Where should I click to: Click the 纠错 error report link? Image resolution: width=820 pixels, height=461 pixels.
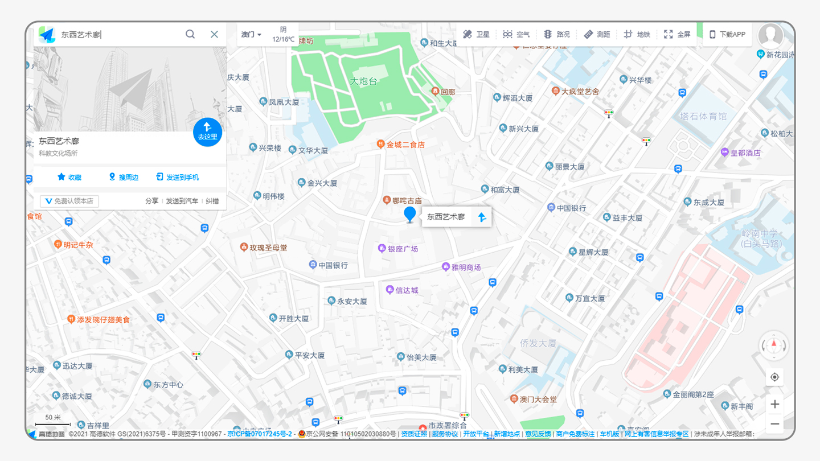coord(212,201)
